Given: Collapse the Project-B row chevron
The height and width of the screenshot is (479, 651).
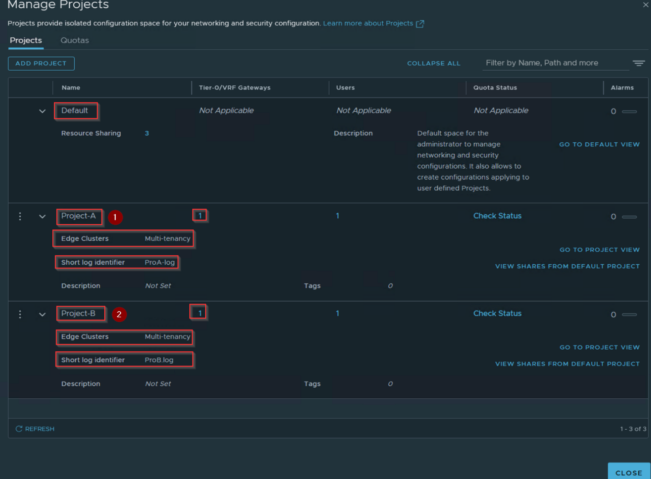Looking at the screenshot, I should pyautogui.click(x=42, y=314).
